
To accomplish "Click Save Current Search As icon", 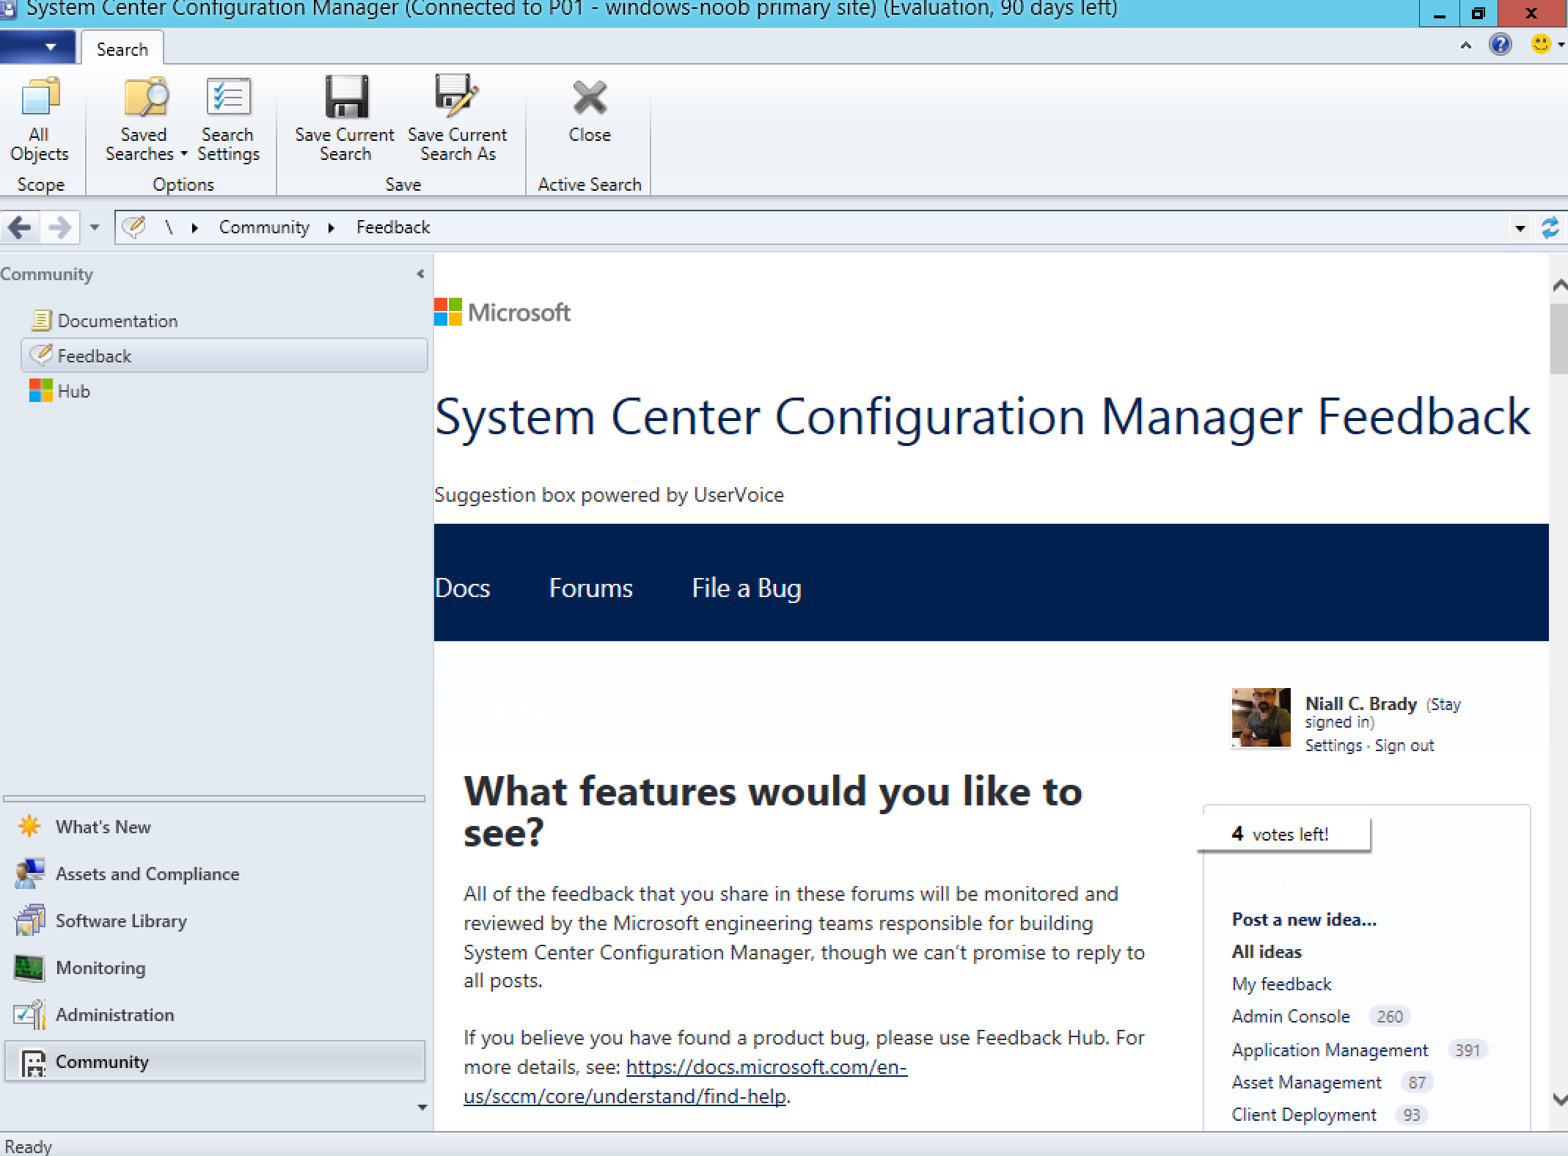I will click(x=457, y=96).
